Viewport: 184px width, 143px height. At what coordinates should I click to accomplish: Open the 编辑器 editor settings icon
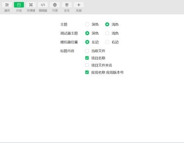[43, 5]
